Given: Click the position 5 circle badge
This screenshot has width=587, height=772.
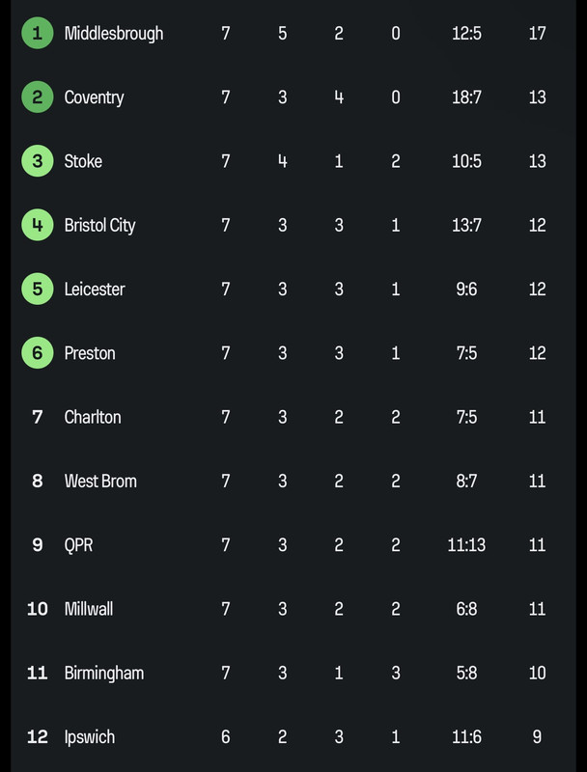Looking at the screenshot, I should 38,289.
